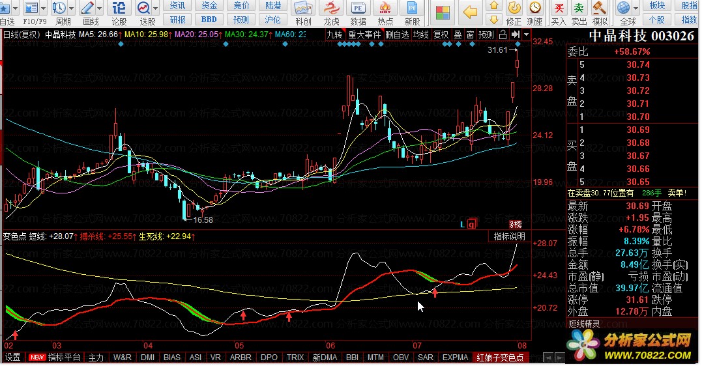This screenshot has width=702, height=366.
Task: Click the 周期 period clock icon
Action: pos(59,8)
